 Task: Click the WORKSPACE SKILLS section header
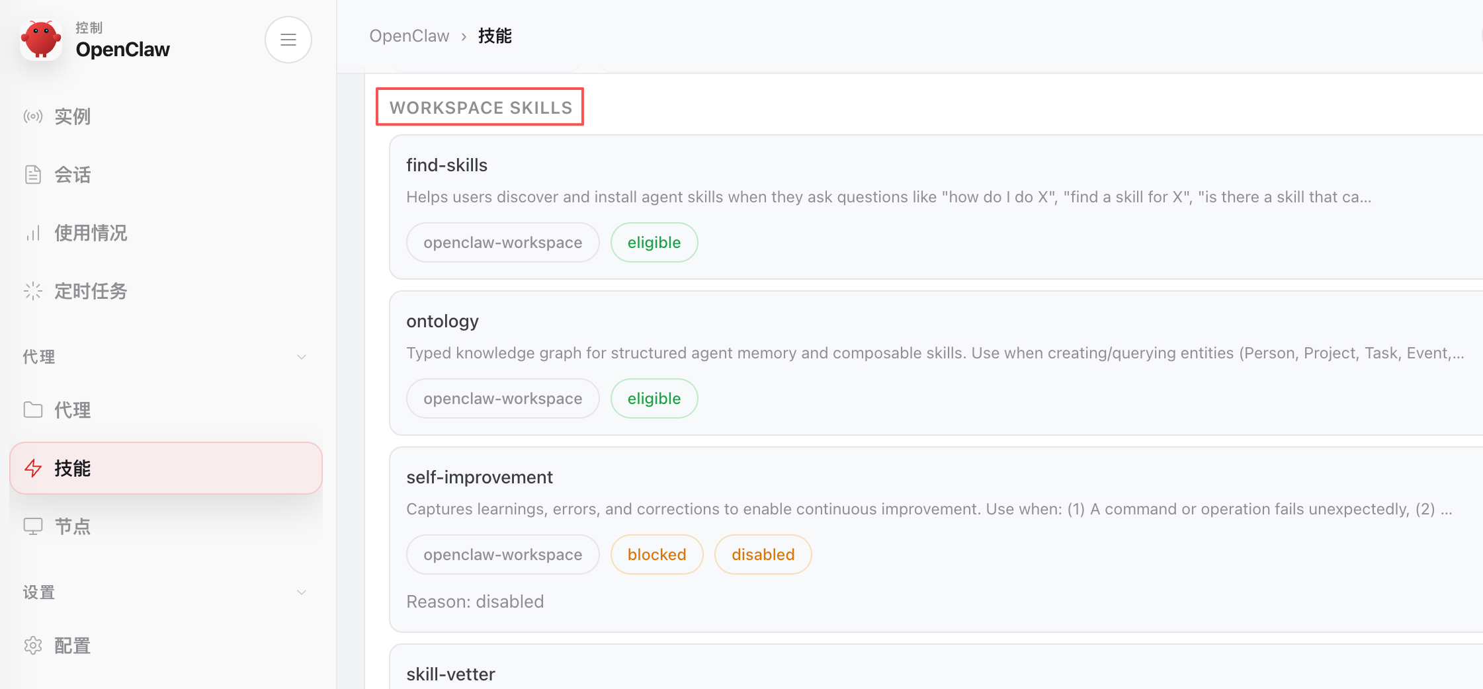coord(480,108)
